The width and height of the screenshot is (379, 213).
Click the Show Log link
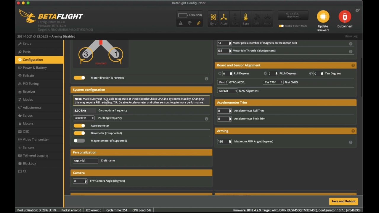(351, 36)
